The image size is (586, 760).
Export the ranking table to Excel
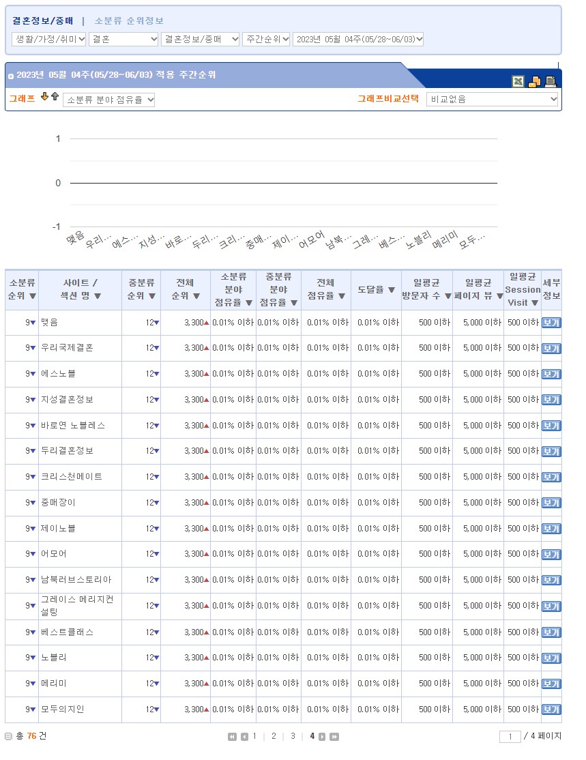coord(518,82)
